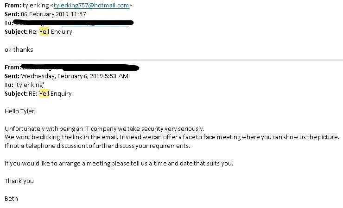The image size is (343, 208).
Task: Select the "Thank you" closing text
Action: (19, 181)
